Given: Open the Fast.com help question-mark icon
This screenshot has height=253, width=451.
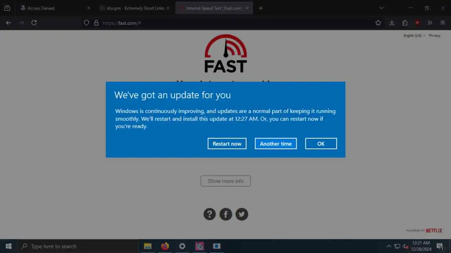Looking at the screenshot, I should (x=210, y=214).
